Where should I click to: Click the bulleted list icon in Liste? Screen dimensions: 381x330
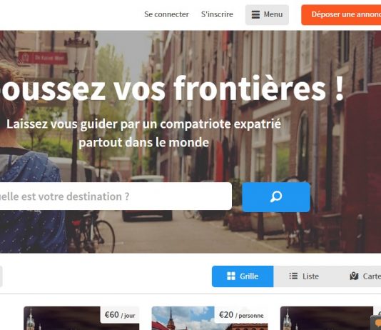click(x=293, y=276)
